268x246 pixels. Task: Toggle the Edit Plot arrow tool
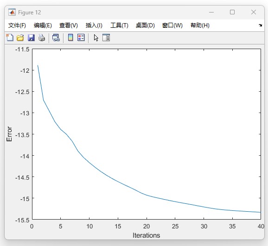tap(96, 38)
